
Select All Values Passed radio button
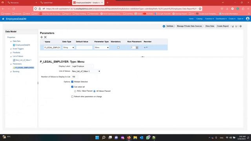point(95,91)
